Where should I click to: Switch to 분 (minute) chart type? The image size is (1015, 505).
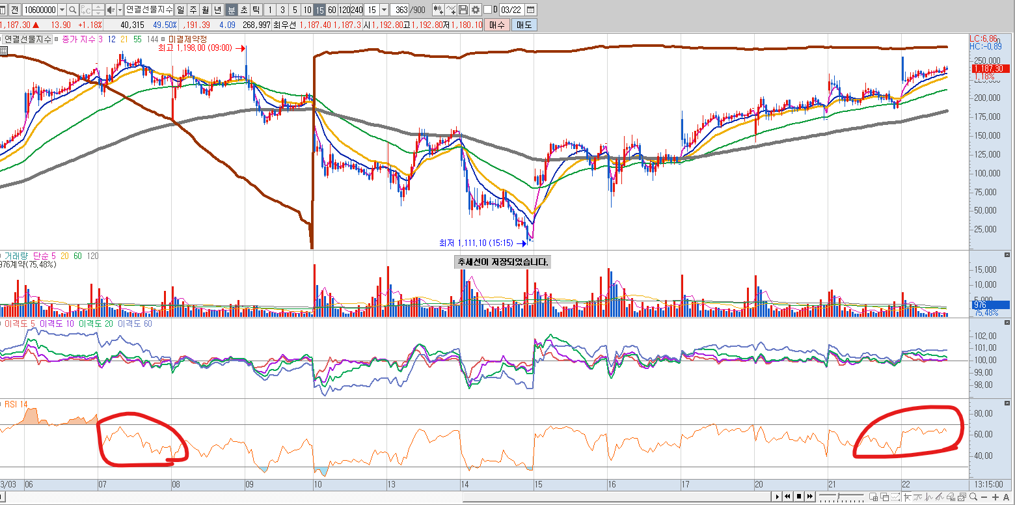231,10
